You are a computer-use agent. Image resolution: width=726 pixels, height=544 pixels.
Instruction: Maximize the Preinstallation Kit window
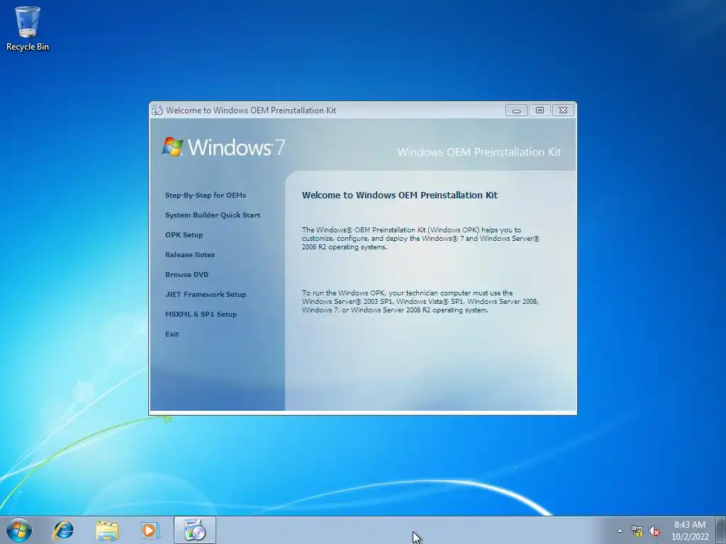pyautogui.click(x=540, y=110)
